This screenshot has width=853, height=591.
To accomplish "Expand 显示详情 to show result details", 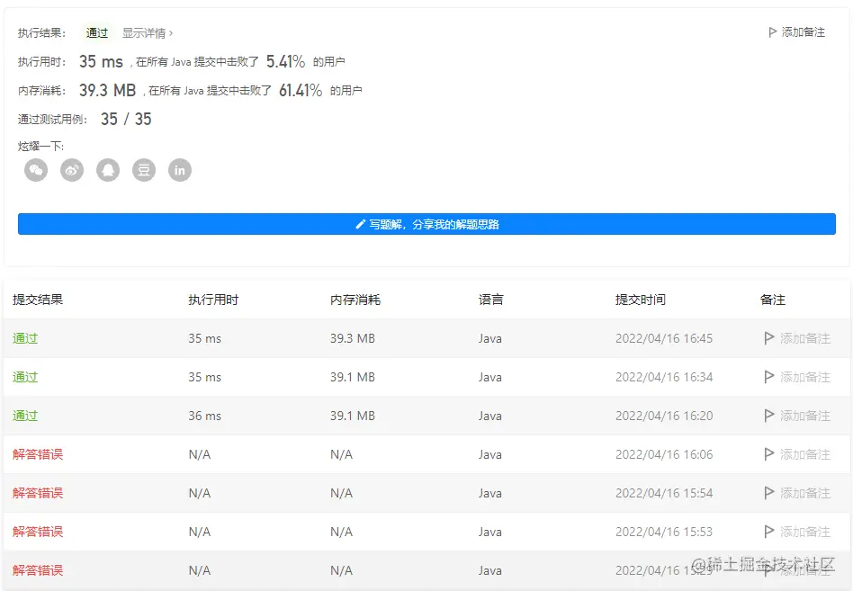I will pyautogui.click(x=147, y=33).
